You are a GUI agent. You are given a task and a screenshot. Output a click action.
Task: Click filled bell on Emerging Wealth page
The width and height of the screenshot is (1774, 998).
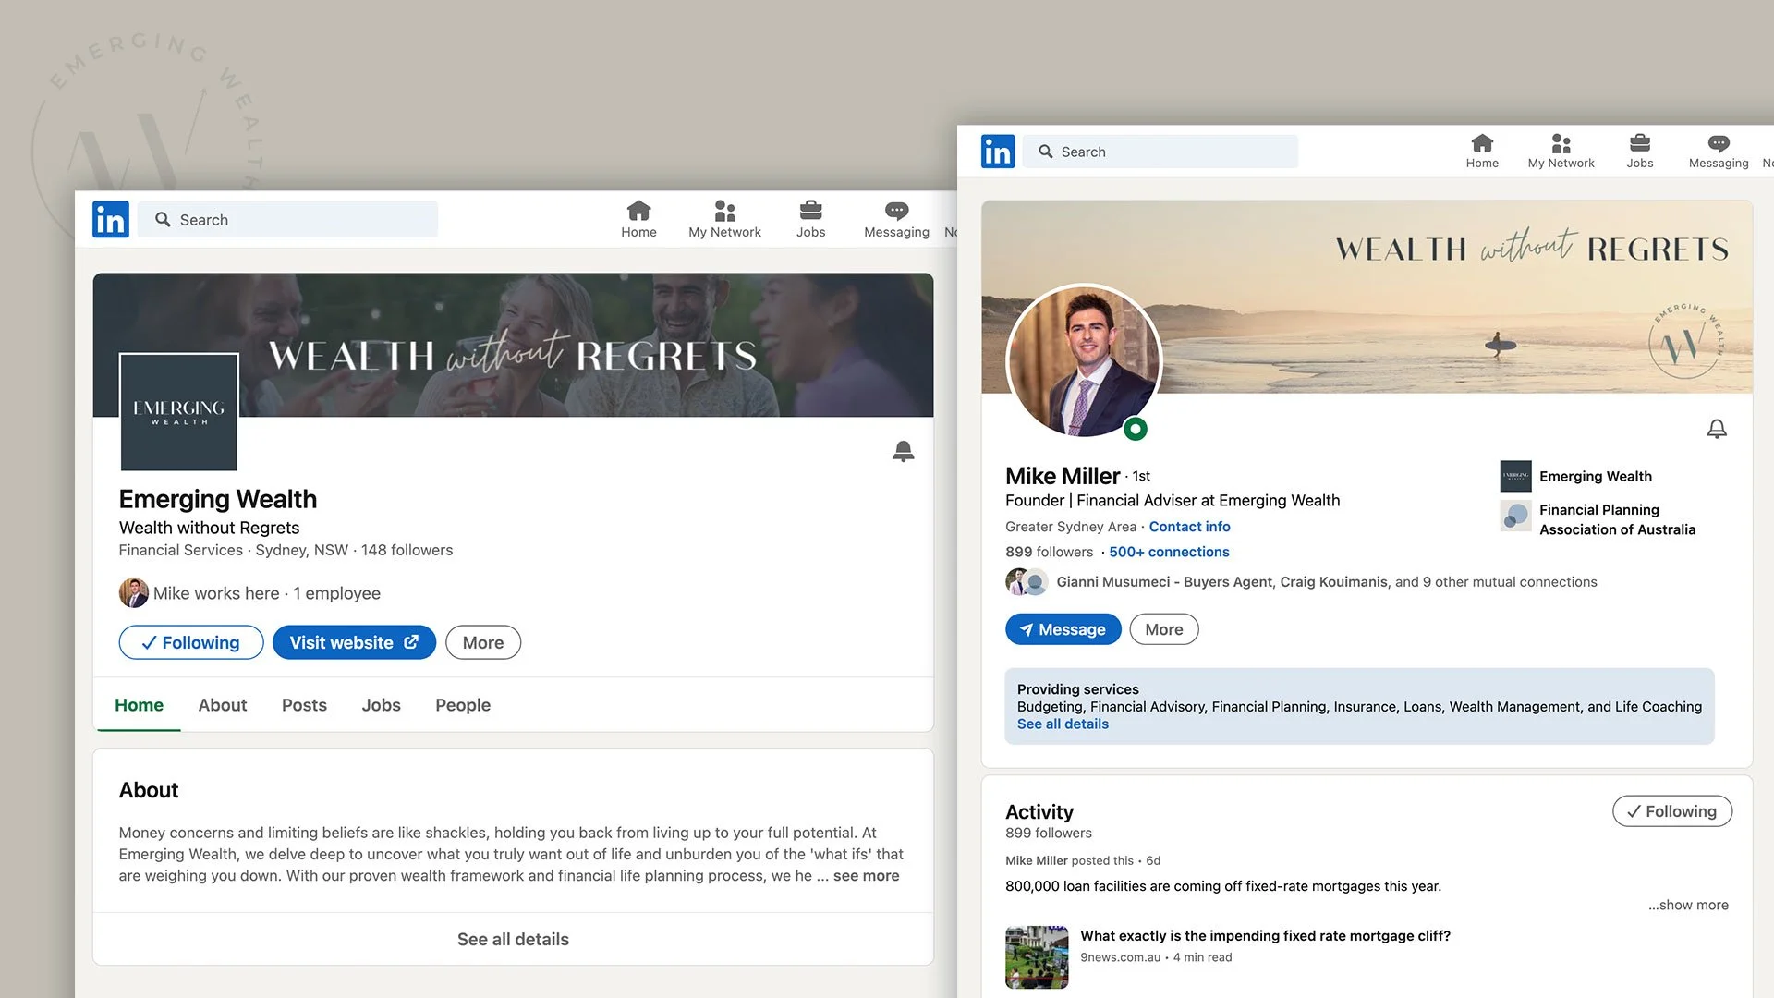(x=903, y=451)
